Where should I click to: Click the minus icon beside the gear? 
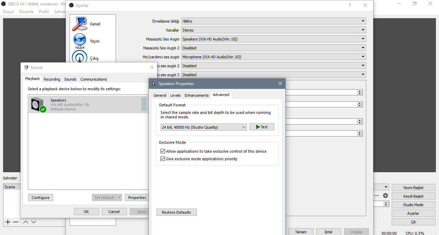377,196
